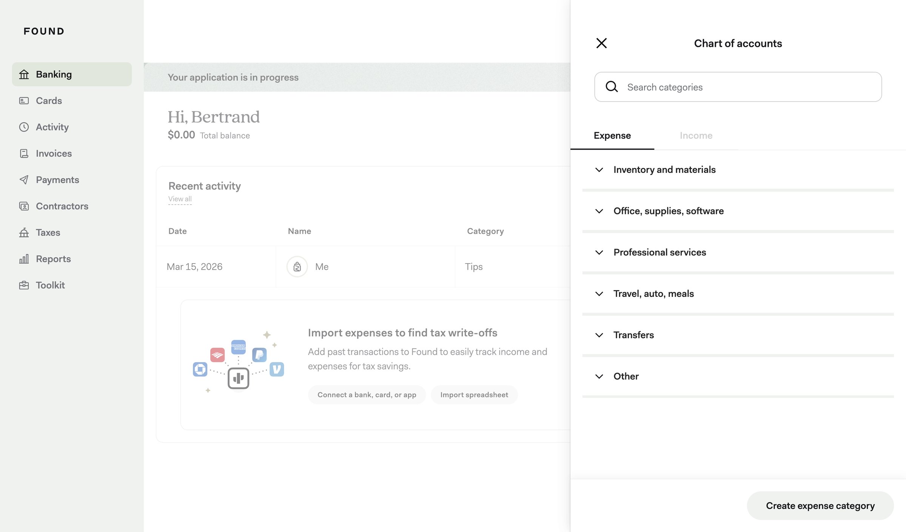Open Invoices from sidebar menu
Screen dimensions: 906x532
(x=72, y=153)
